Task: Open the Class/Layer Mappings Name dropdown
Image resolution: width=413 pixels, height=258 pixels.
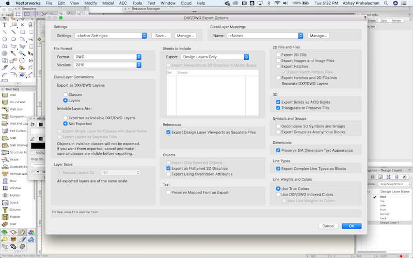Action: click(265, 36)
